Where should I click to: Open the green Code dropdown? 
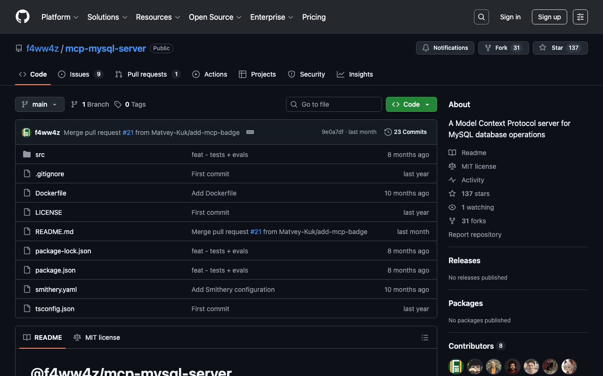(411, 104)
